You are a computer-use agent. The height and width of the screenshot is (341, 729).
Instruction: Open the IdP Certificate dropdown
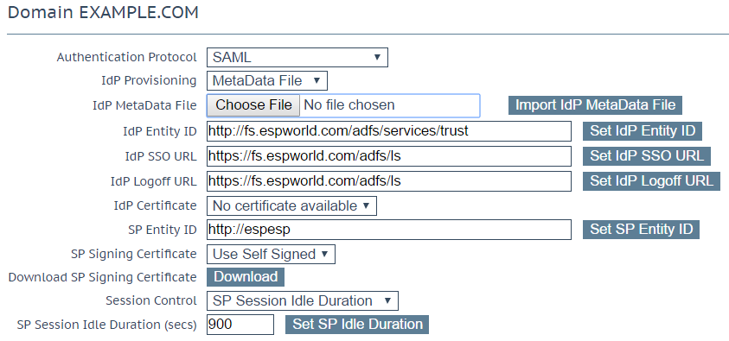click(x=291, y=206)
